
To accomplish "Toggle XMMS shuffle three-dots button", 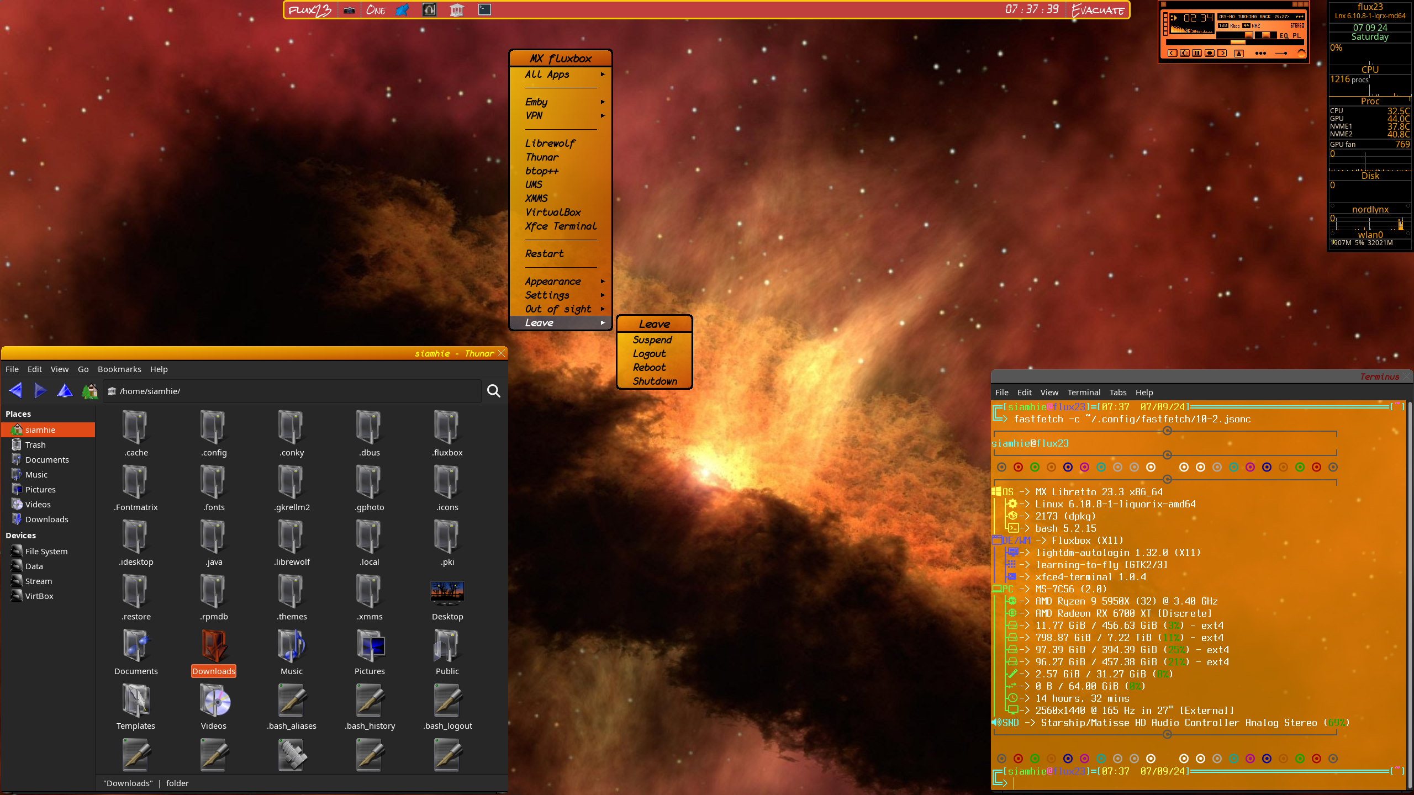I will (x=1260, y=54).
